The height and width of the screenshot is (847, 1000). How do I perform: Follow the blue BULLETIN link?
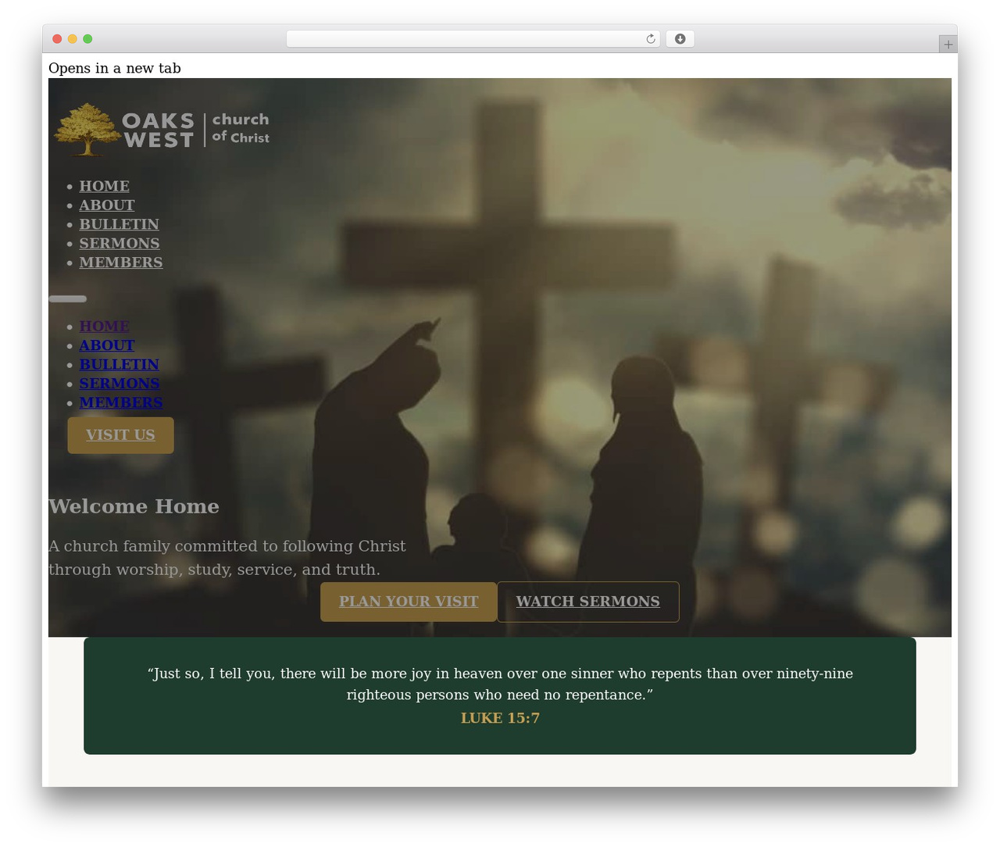click(x=119, y=364)
